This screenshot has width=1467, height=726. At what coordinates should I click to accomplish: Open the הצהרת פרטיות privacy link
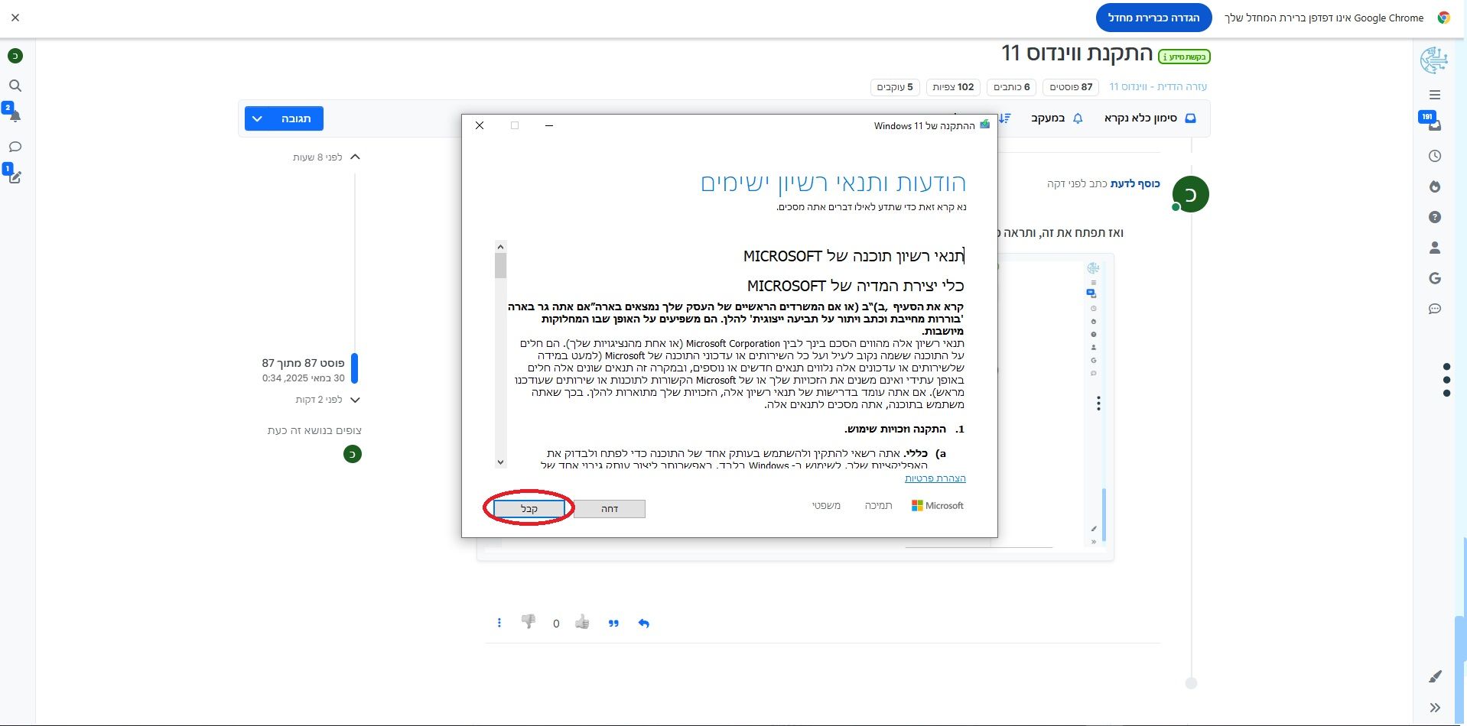click(x=935, y=478)
